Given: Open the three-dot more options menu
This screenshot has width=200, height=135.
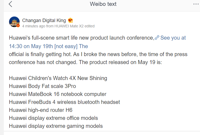Looking at the screenshot, I should point(196,4).
